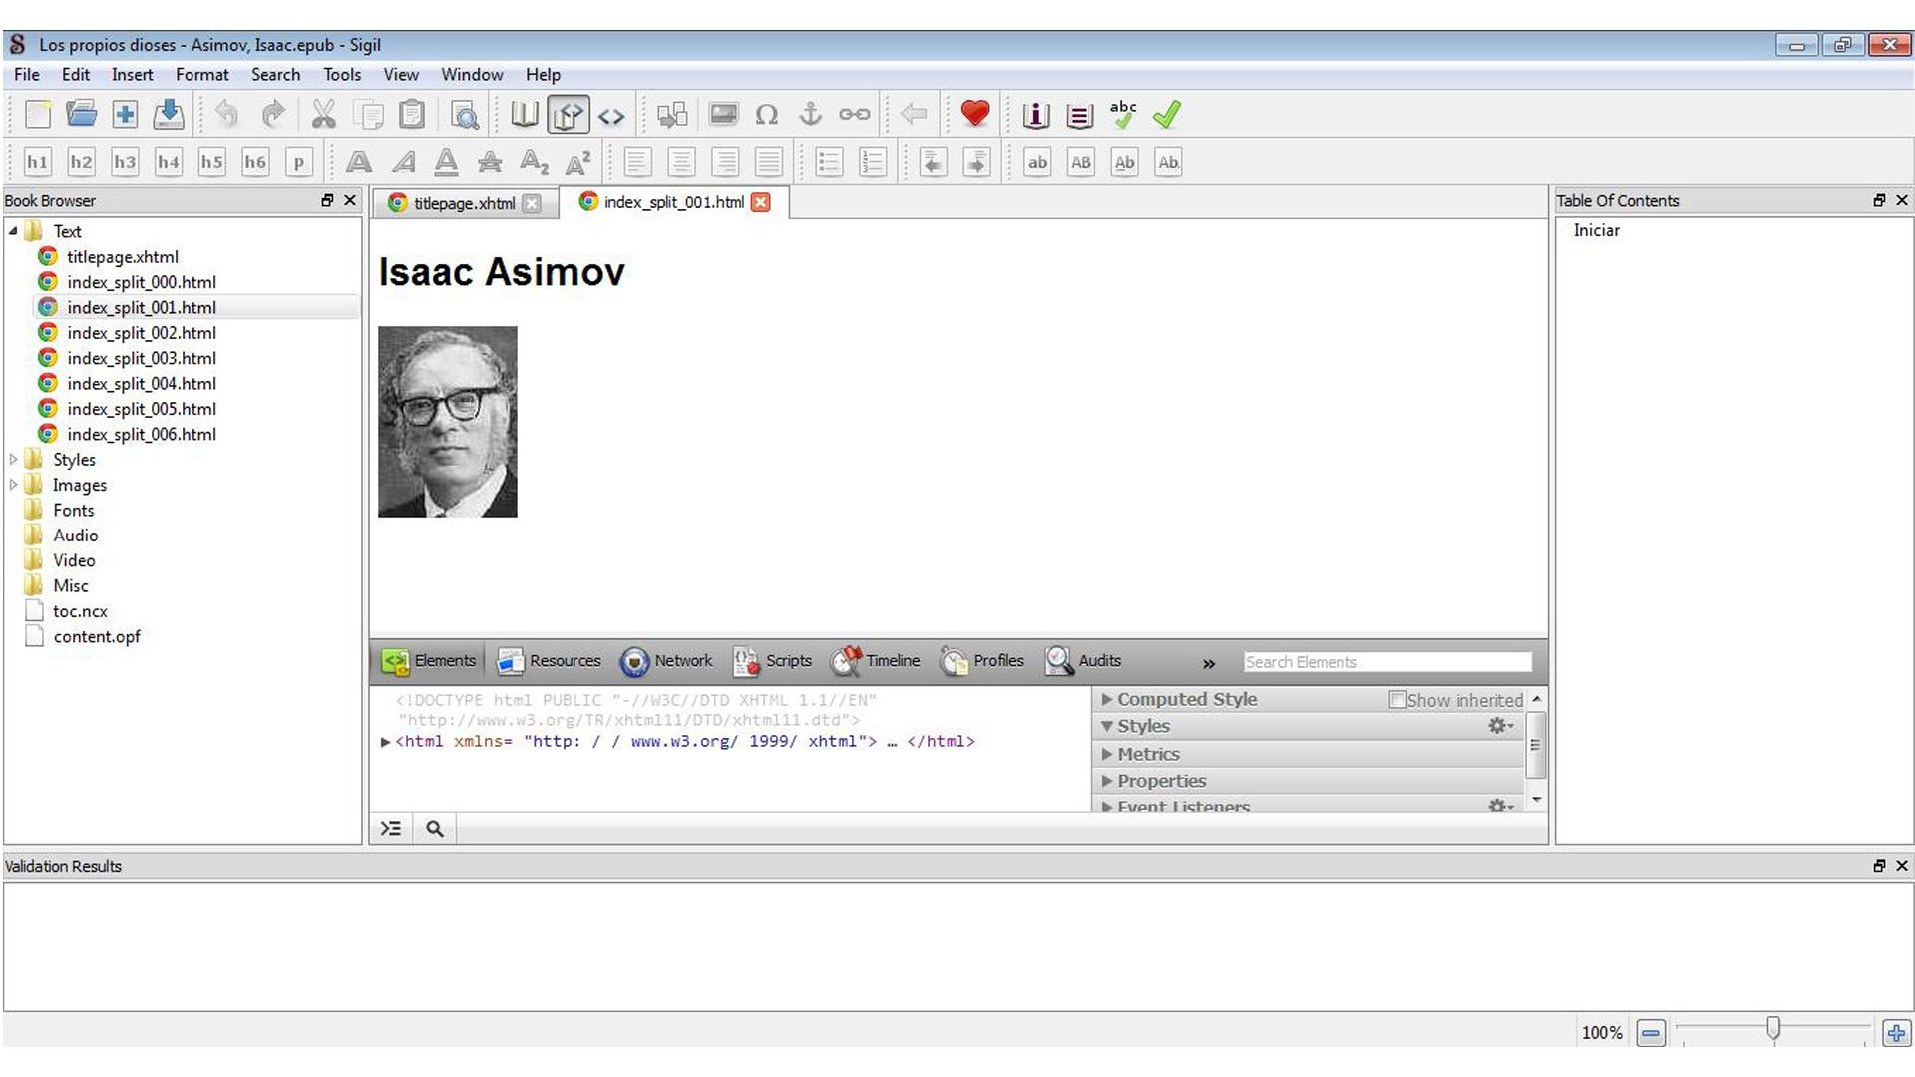Viewport: 1915px width, 1077px height.
Task: Run the green checkmark validation tool
Action: coord(1166,115)
